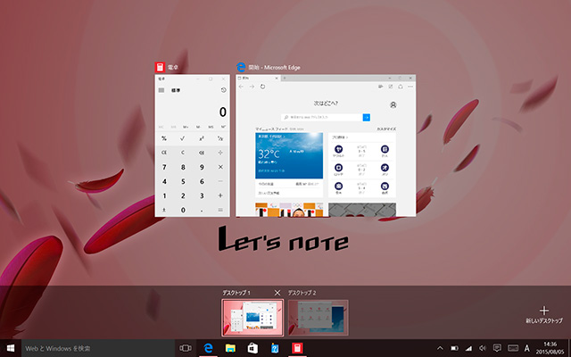Click the 5 key in Calculator
The width and height of the screenshot is (571, 357).
click(x=183, y=181)
